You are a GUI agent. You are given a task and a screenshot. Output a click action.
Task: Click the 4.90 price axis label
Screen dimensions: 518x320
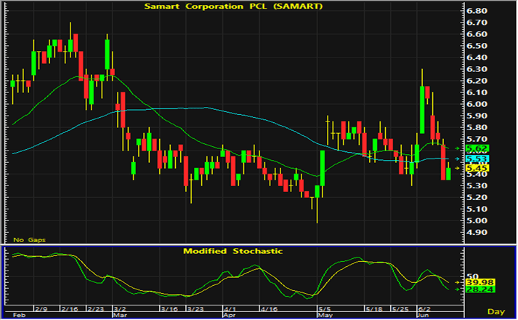(477, 233)
